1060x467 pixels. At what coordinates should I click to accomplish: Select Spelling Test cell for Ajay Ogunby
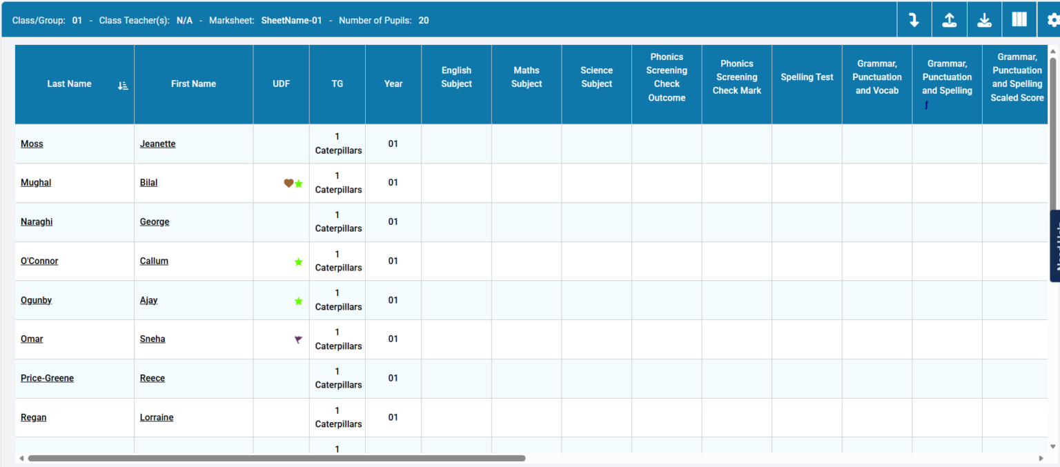pos(807,300)
